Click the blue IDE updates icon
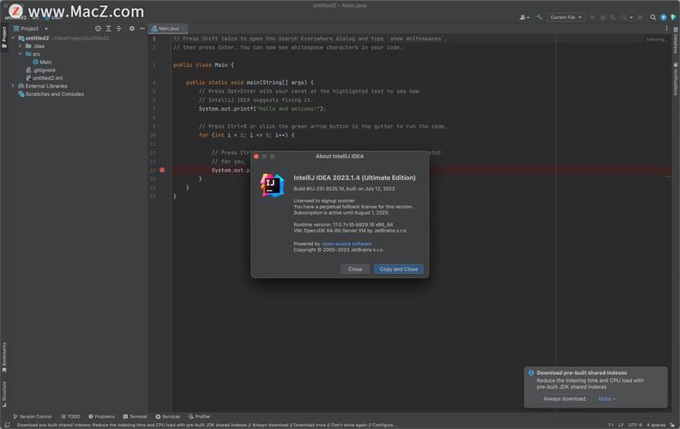 point(664,17)
